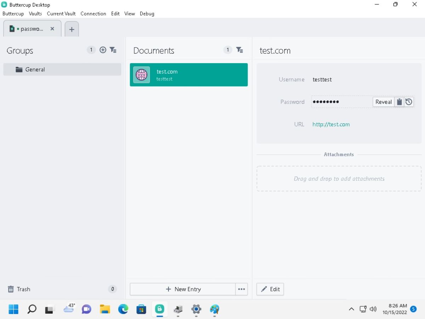Open the notification count badge
This screenshot has height=319, width=425.
click(x=413, y=309)
